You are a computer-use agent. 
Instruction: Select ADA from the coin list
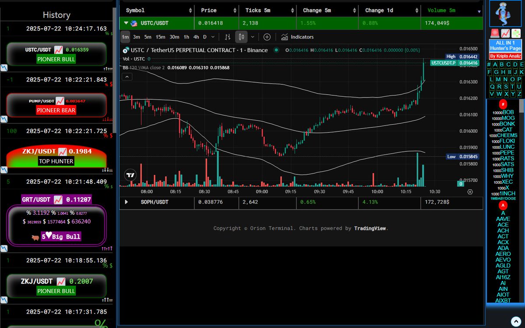pyautogui.click(x=503, y=248)
